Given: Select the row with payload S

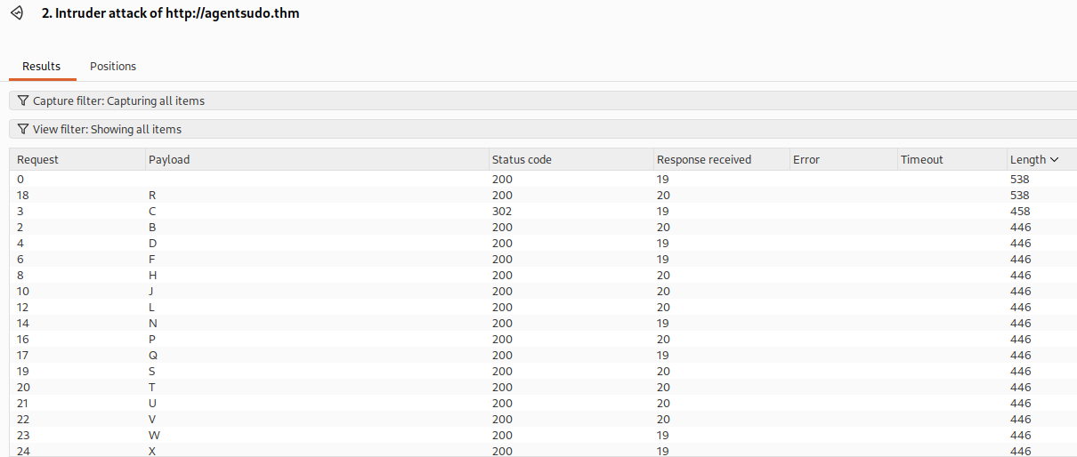Looking at the screenshot, I should point(543,371).
